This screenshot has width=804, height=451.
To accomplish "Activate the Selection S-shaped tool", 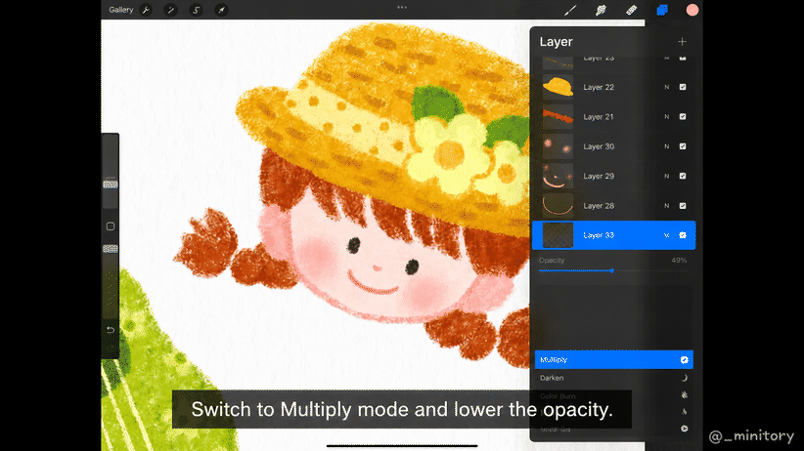I will pos(196,10).
